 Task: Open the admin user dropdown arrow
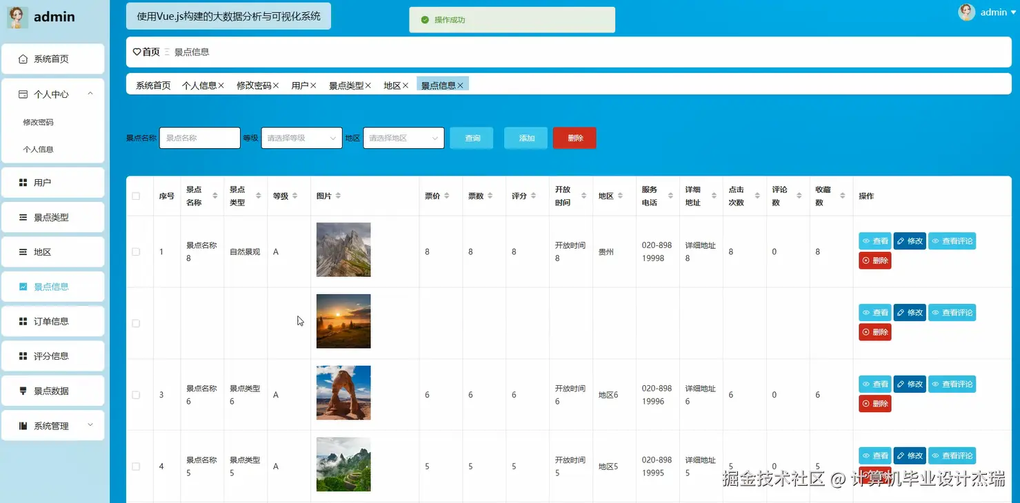tap(1014, 12)
